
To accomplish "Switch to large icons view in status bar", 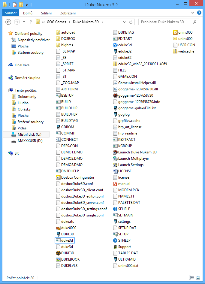I will (198, 278).
